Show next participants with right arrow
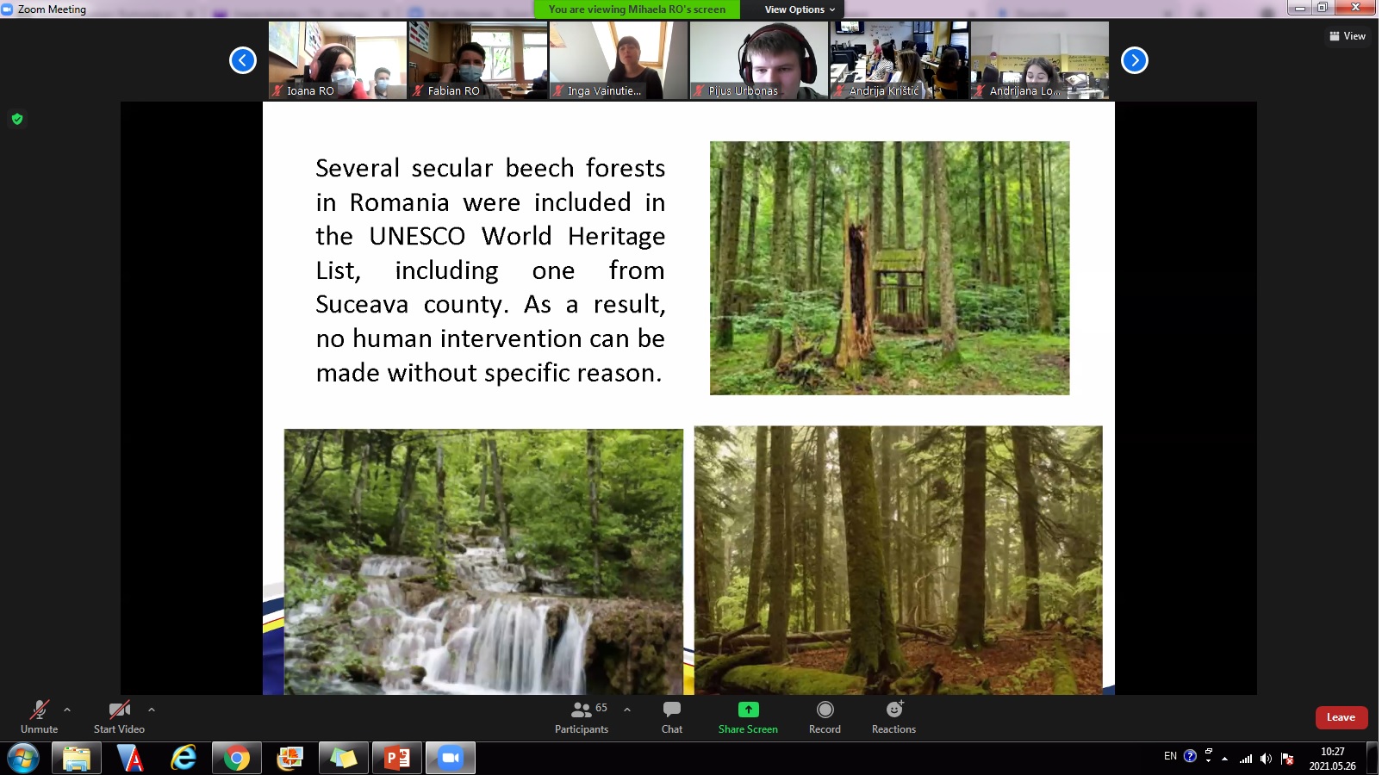This screenshot has height=775, width=1382. point(1134,60)
